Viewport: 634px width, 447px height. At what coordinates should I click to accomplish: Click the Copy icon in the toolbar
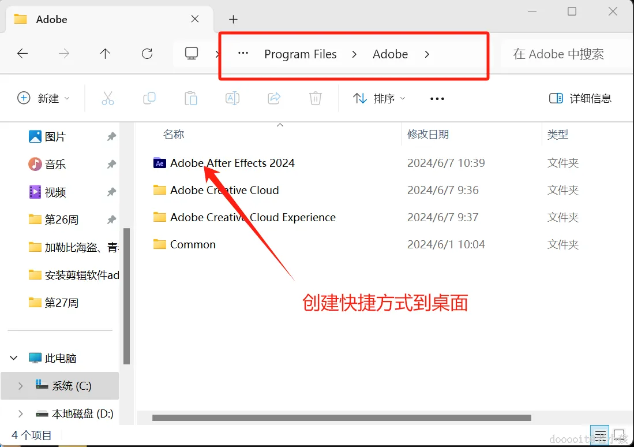pos(149,98)
